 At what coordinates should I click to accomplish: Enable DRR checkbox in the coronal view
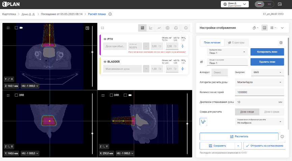point(17,95)
